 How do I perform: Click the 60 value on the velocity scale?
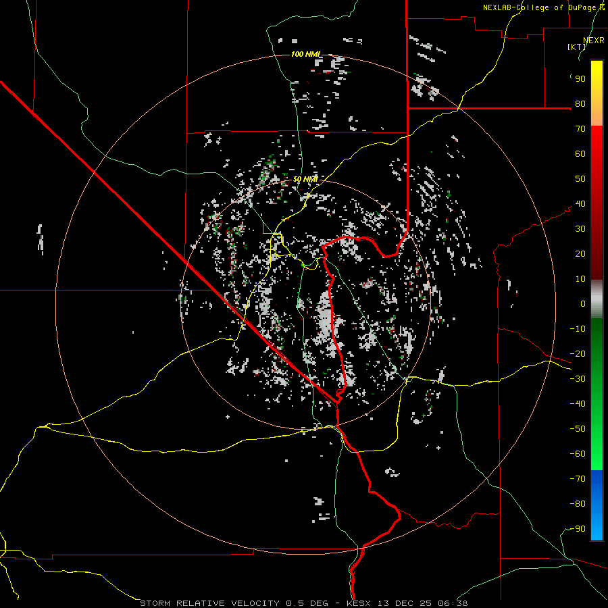(580, 154)
